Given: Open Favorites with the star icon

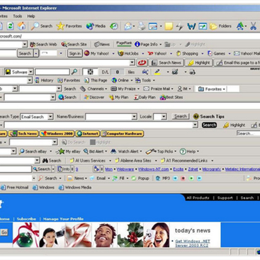Looking at the screenshot, I should (x=69, y=26).
